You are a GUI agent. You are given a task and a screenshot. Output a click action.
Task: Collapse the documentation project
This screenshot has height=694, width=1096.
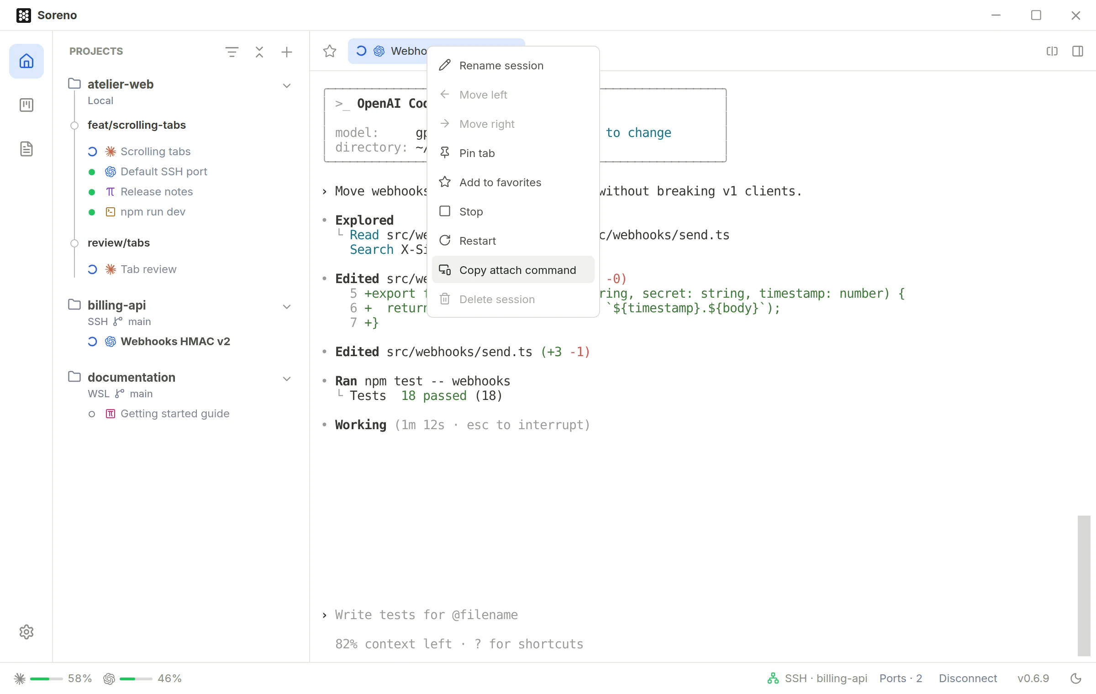tap(287, 379)
